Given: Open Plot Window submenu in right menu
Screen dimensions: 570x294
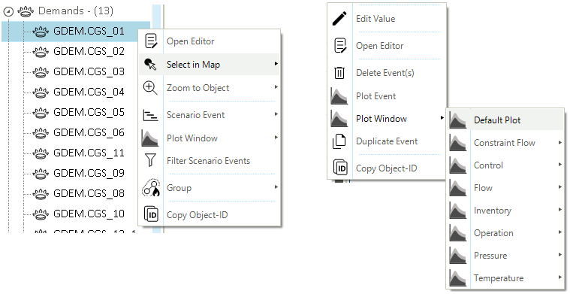Looking at the screenshot, I should 387,119.
